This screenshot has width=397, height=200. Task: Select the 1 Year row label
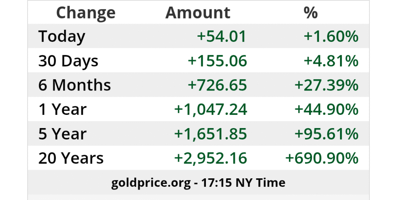click(x=62, y=109)
